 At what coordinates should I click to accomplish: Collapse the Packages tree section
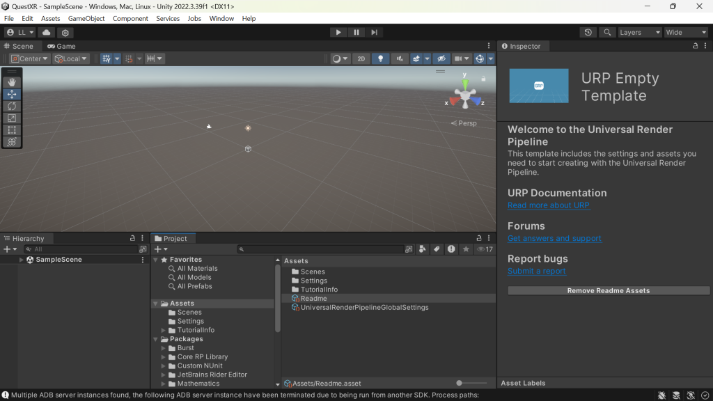pos(156,339)
